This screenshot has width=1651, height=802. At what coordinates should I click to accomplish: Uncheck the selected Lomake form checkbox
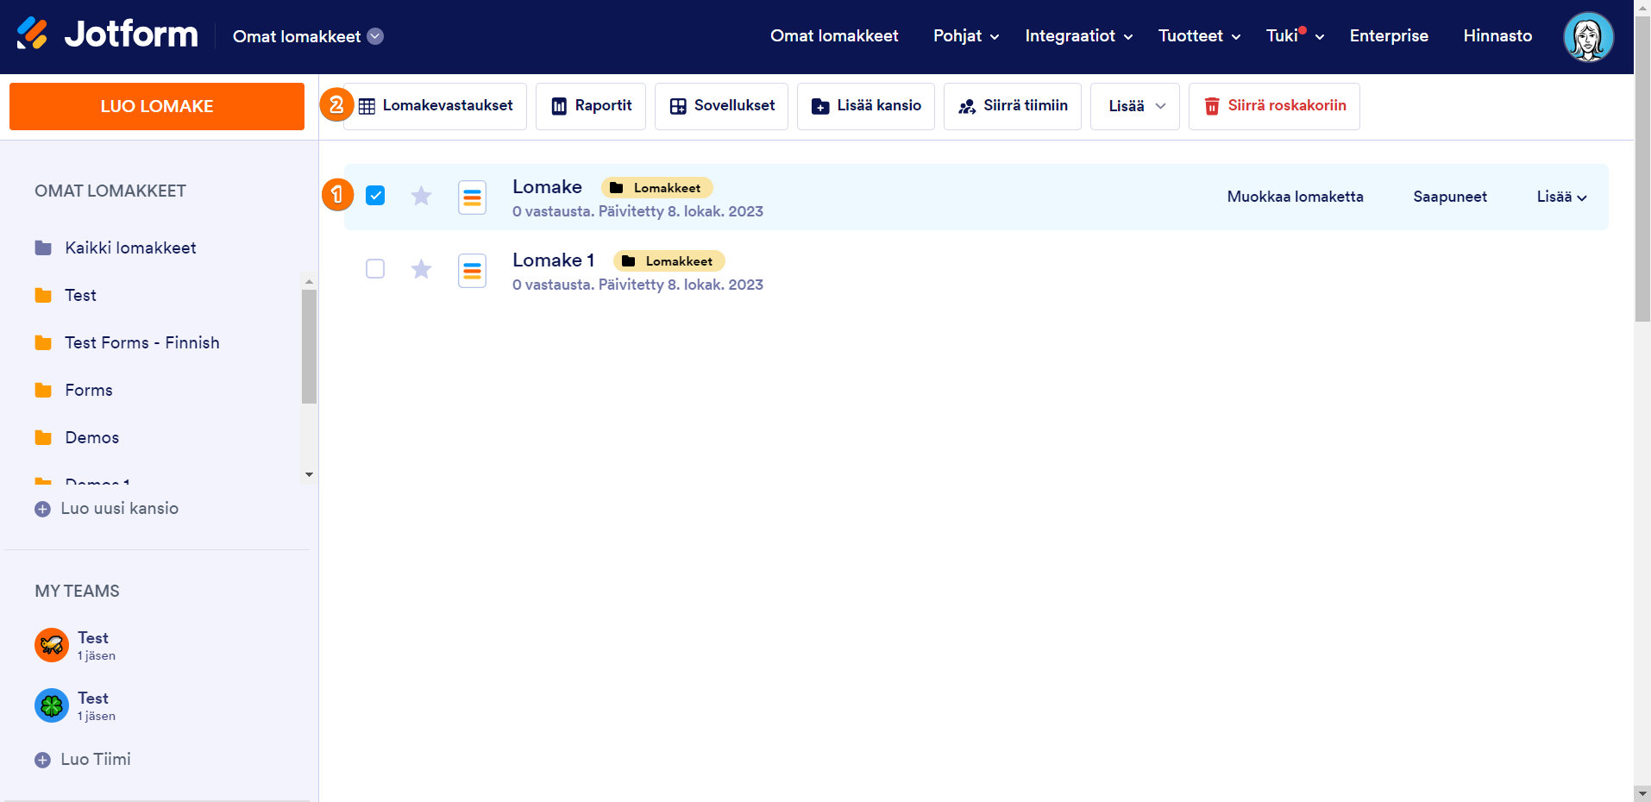(x=375, y=196)
